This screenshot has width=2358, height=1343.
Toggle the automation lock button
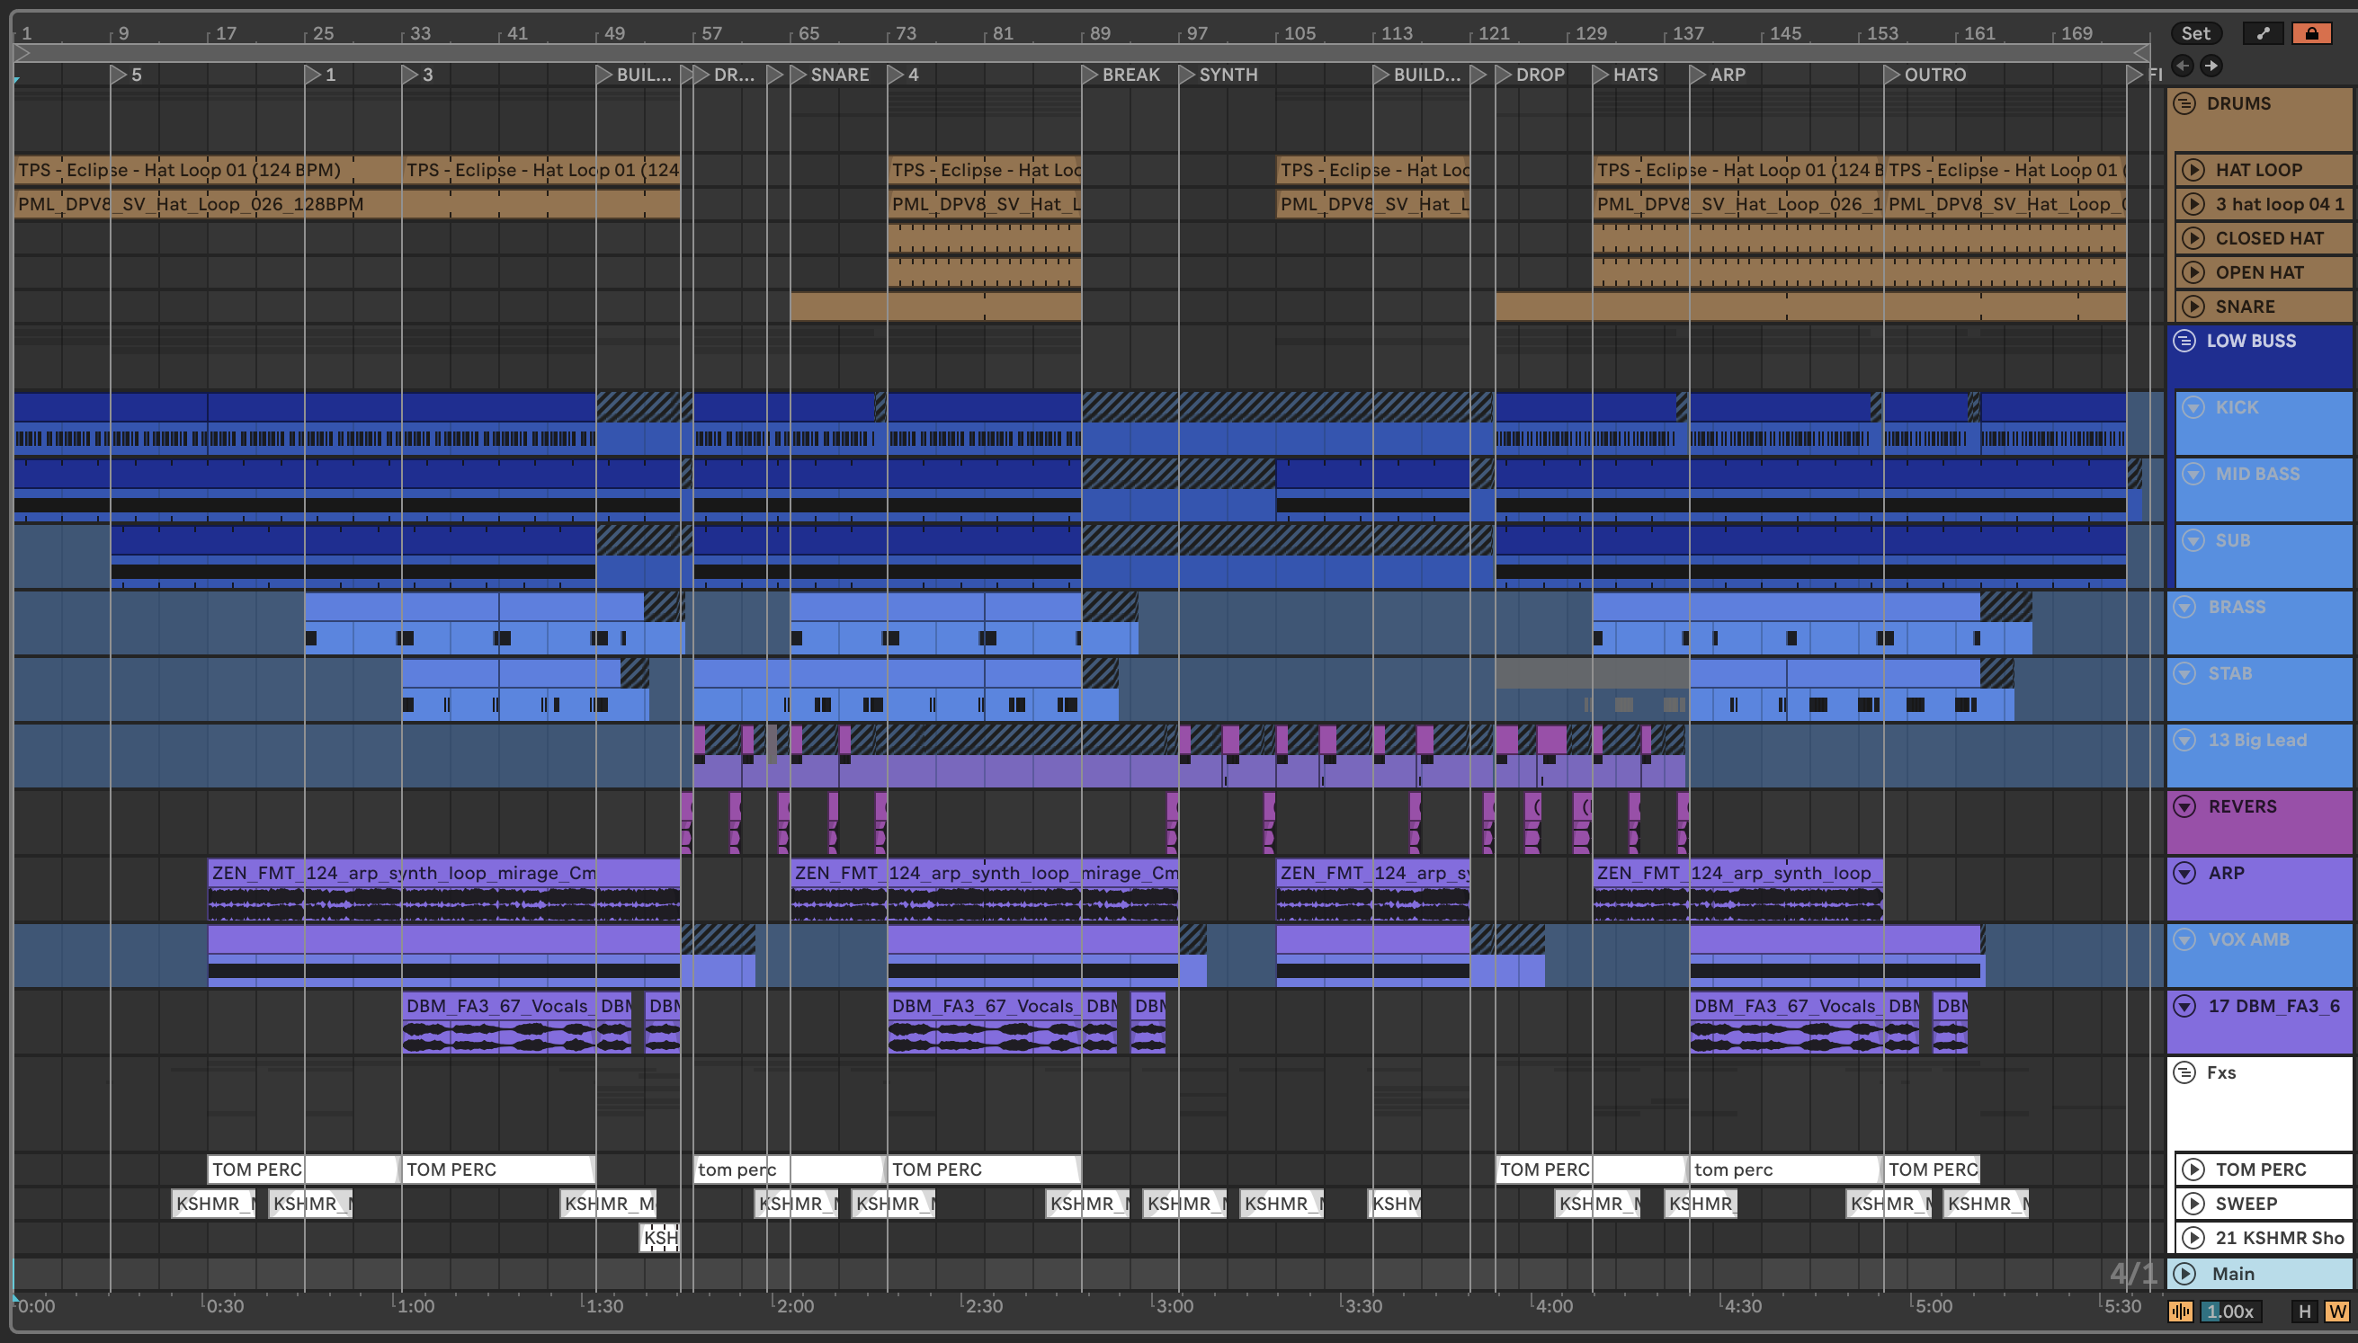tap(2311, 33)
